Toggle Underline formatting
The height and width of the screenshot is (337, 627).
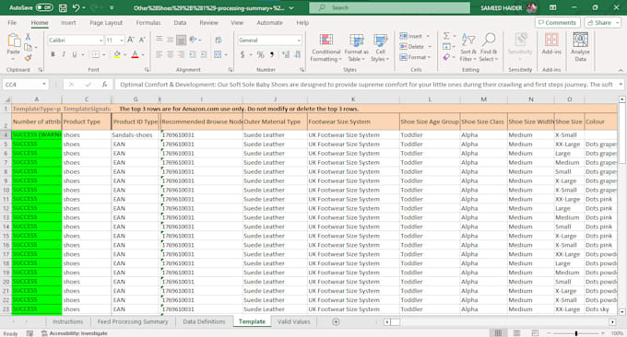click(x=75, y=54)
